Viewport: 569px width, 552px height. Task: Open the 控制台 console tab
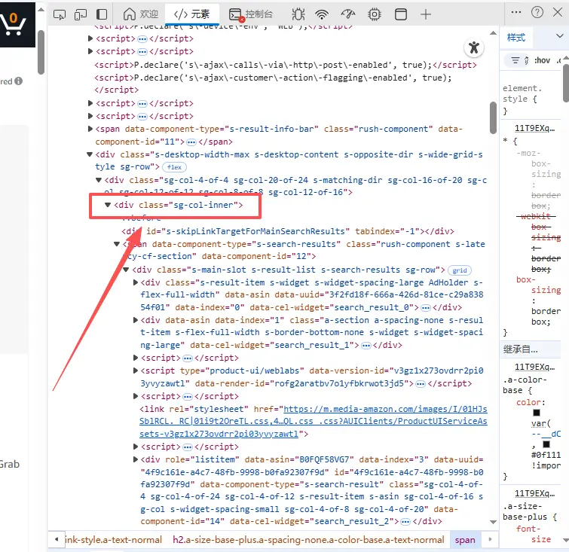click(251, 14)
